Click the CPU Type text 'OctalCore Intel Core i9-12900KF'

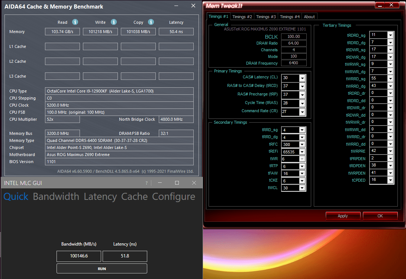click(x=77, y=91)
